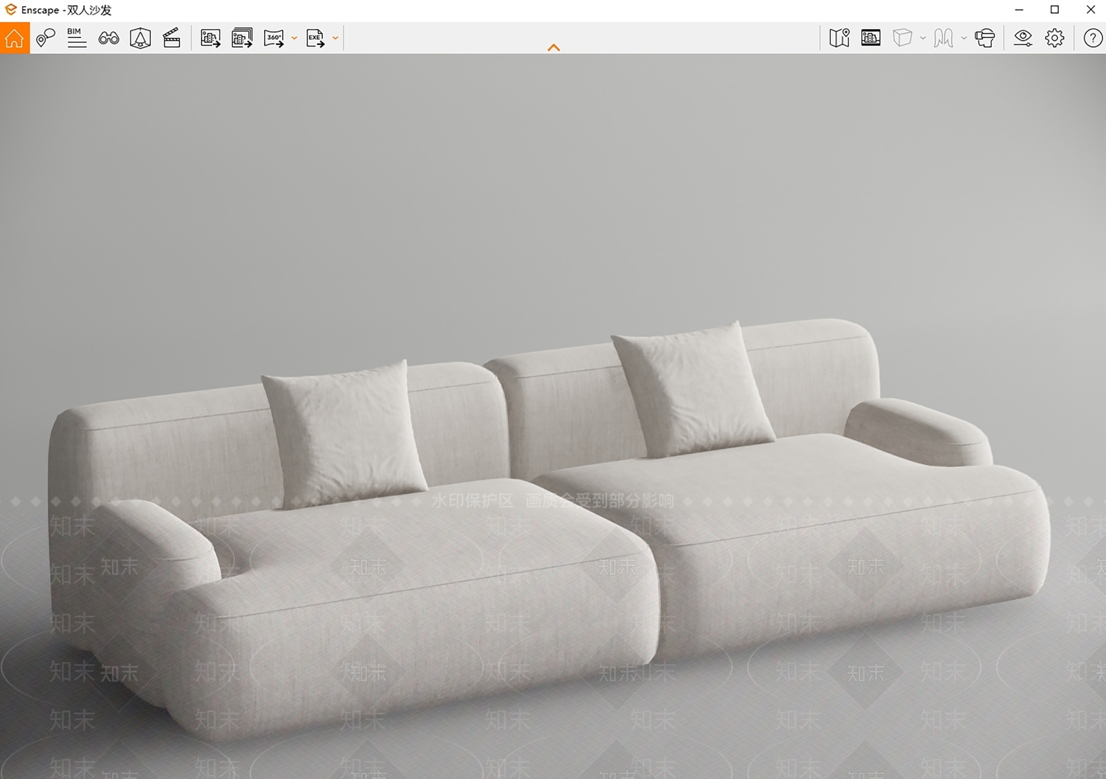
Task: Expand the EXE export dropdown arrow
Action: pyautogui.click(x=336, y=38)
